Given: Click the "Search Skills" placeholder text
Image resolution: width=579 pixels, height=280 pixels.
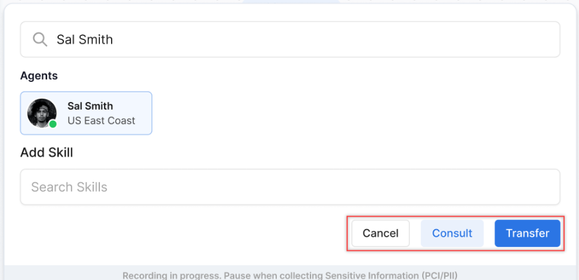Looking at the screenshot, I should 69,187.
